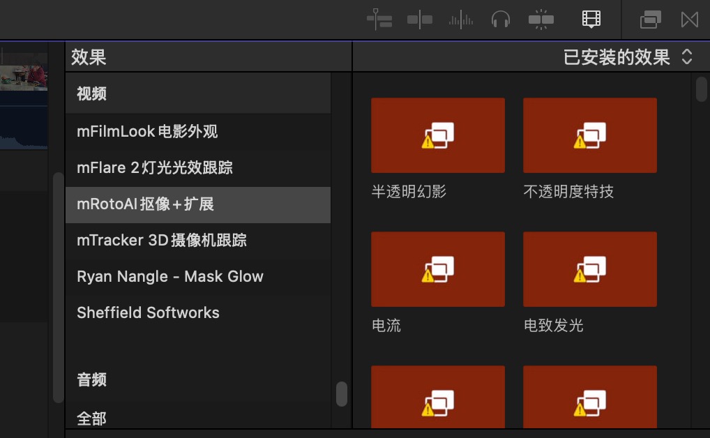Screen dimensions: 710x438
Task: Select the 半透明幻影 effect thumbnail
Action: (x=437, y=135)
